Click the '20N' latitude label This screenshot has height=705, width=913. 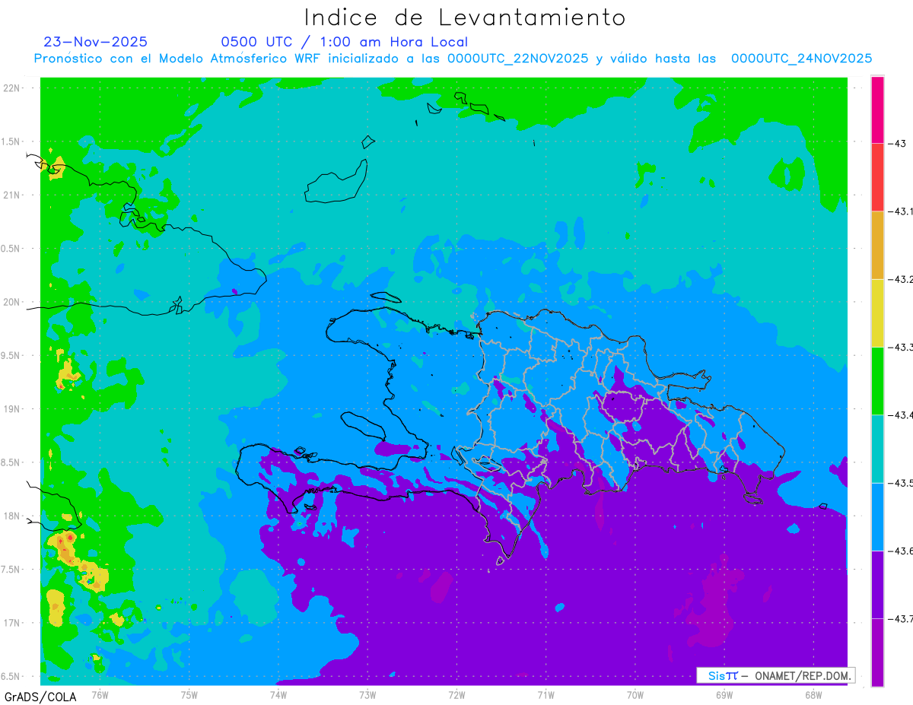click(13, 302)
